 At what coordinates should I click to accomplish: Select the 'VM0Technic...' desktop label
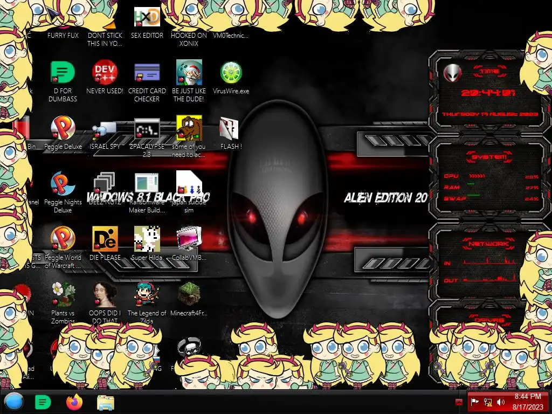[231, 35]
